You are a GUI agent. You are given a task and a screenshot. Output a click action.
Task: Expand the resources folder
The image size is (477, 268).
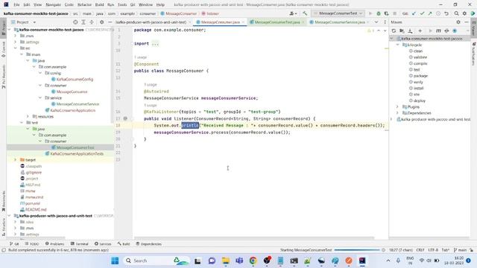coord(28,116)
